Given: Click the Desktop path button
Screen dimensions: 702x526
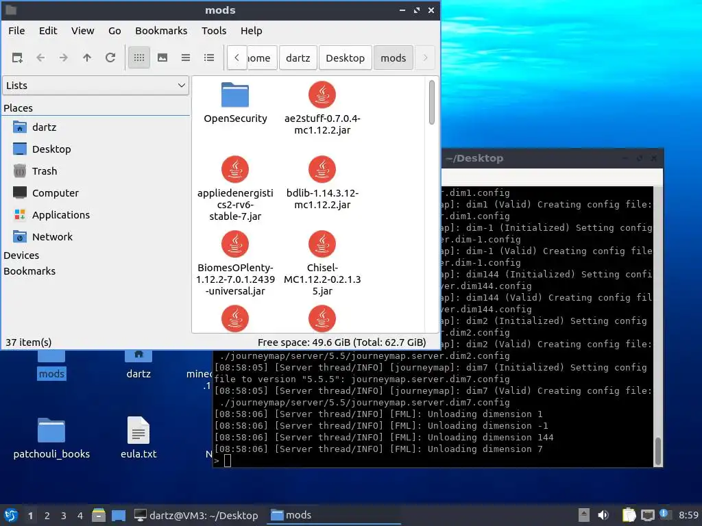Looking at the screenshot, I should tap(346, 58).
